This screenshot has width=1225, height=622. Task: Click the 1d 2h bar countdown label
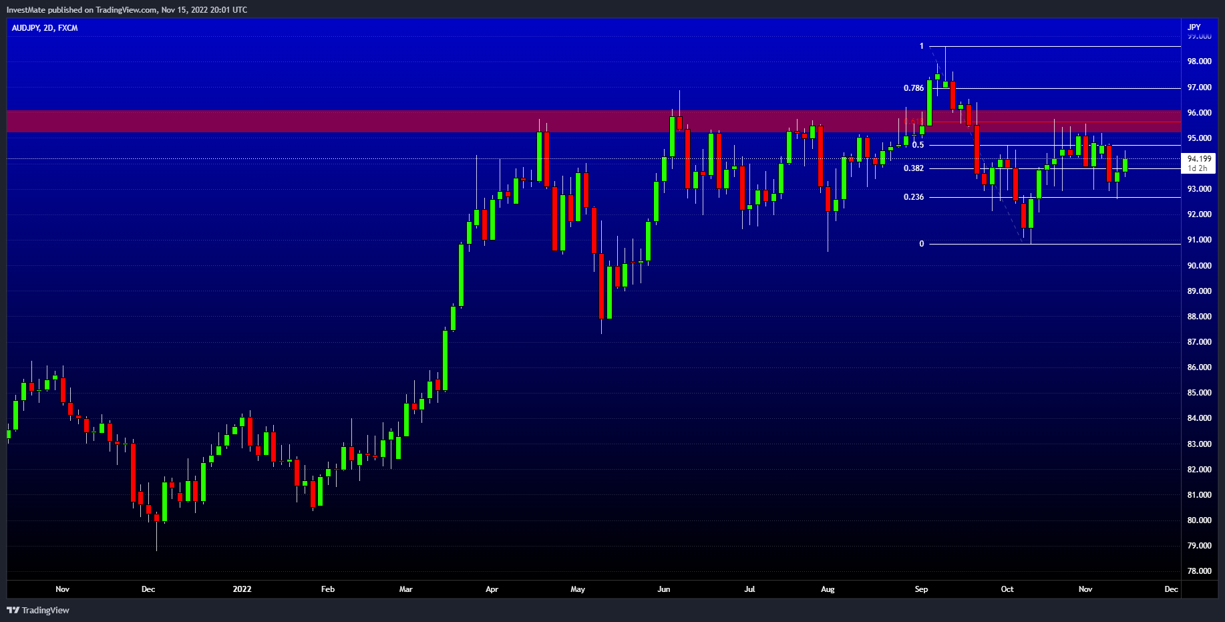point(1198,168)
